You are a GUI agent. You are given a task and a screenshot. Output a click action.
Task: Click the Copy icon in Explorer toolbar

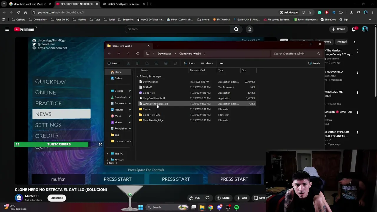pos(138,63)
